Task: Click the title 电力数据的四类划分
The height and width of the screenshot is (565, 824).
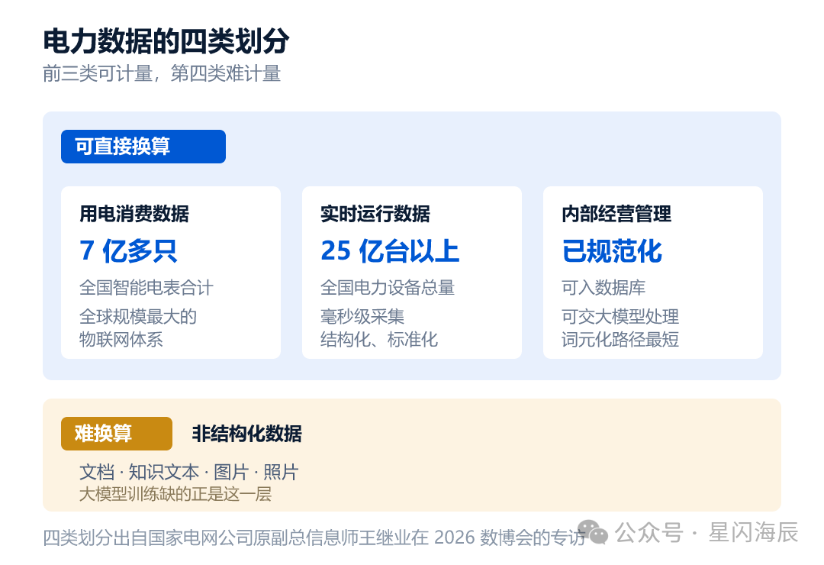Action: (166, 41)
